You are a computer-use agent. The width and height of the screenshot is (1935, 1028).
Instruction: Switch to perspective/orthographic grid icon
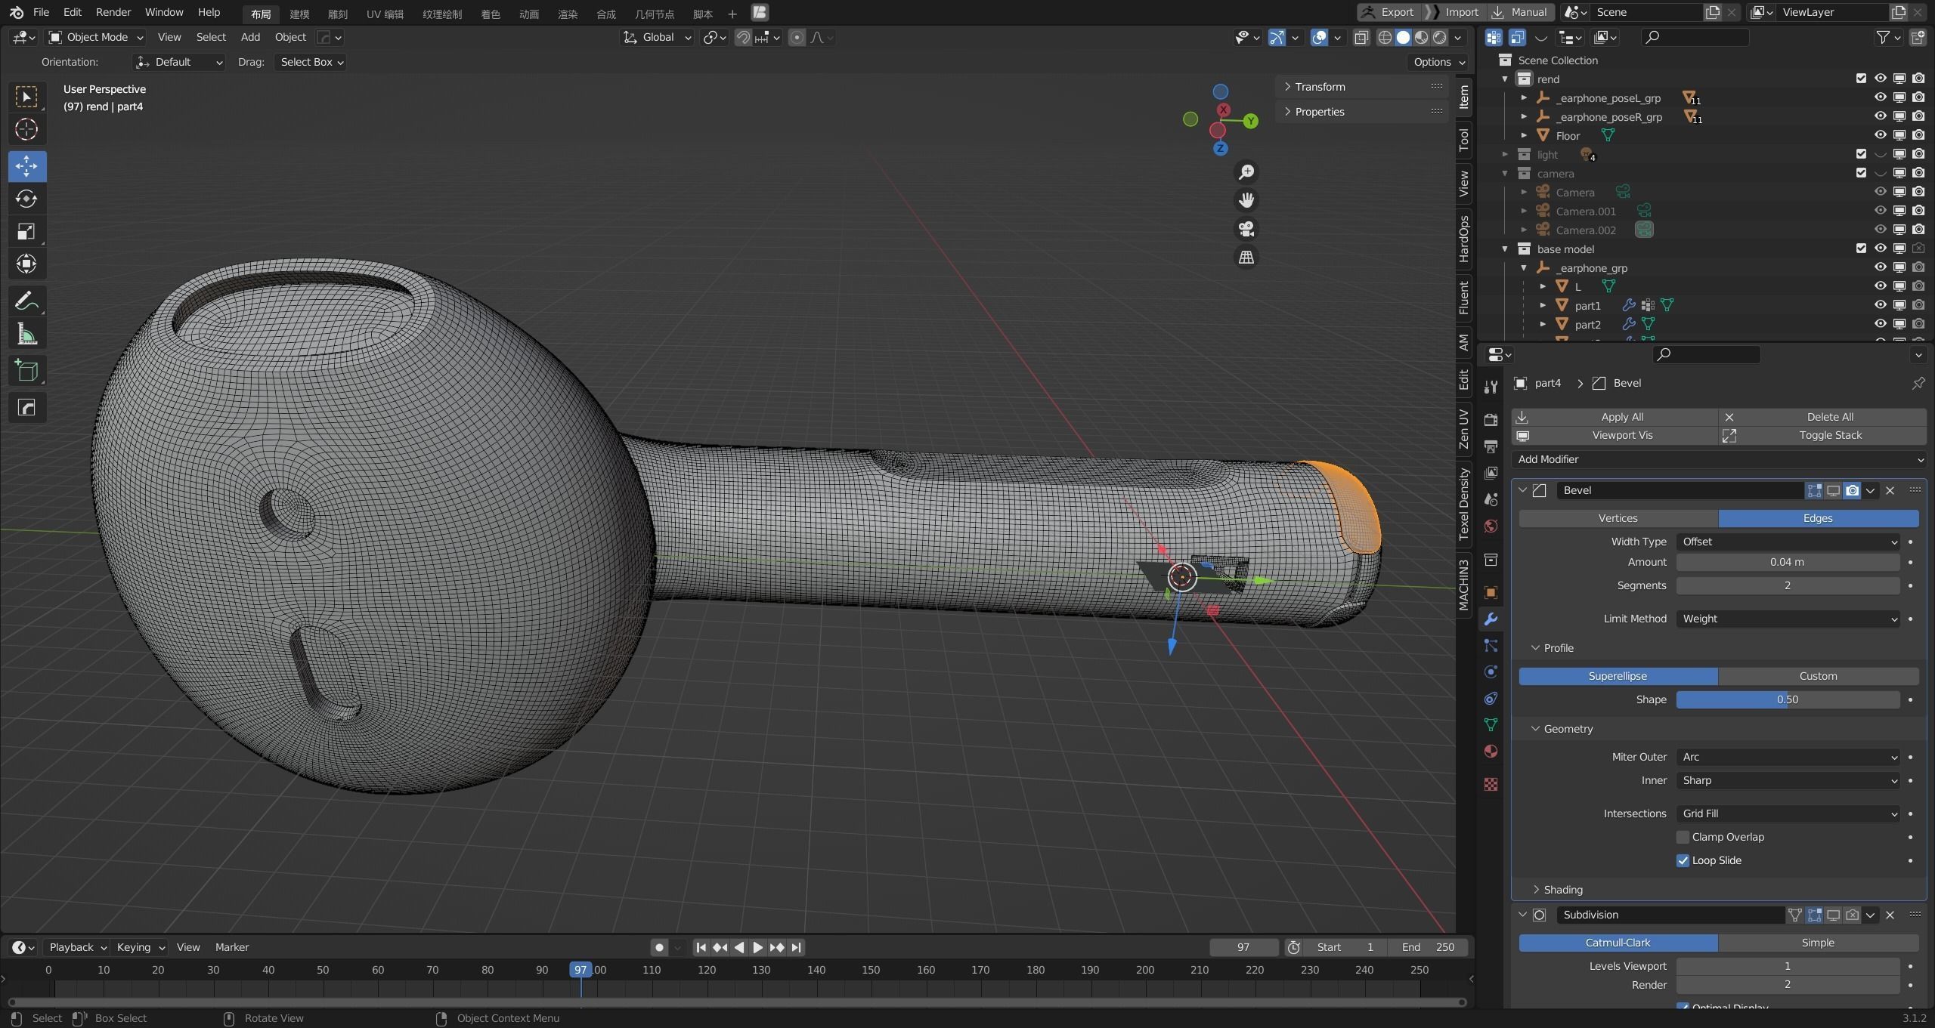(x=1246, y=258)
